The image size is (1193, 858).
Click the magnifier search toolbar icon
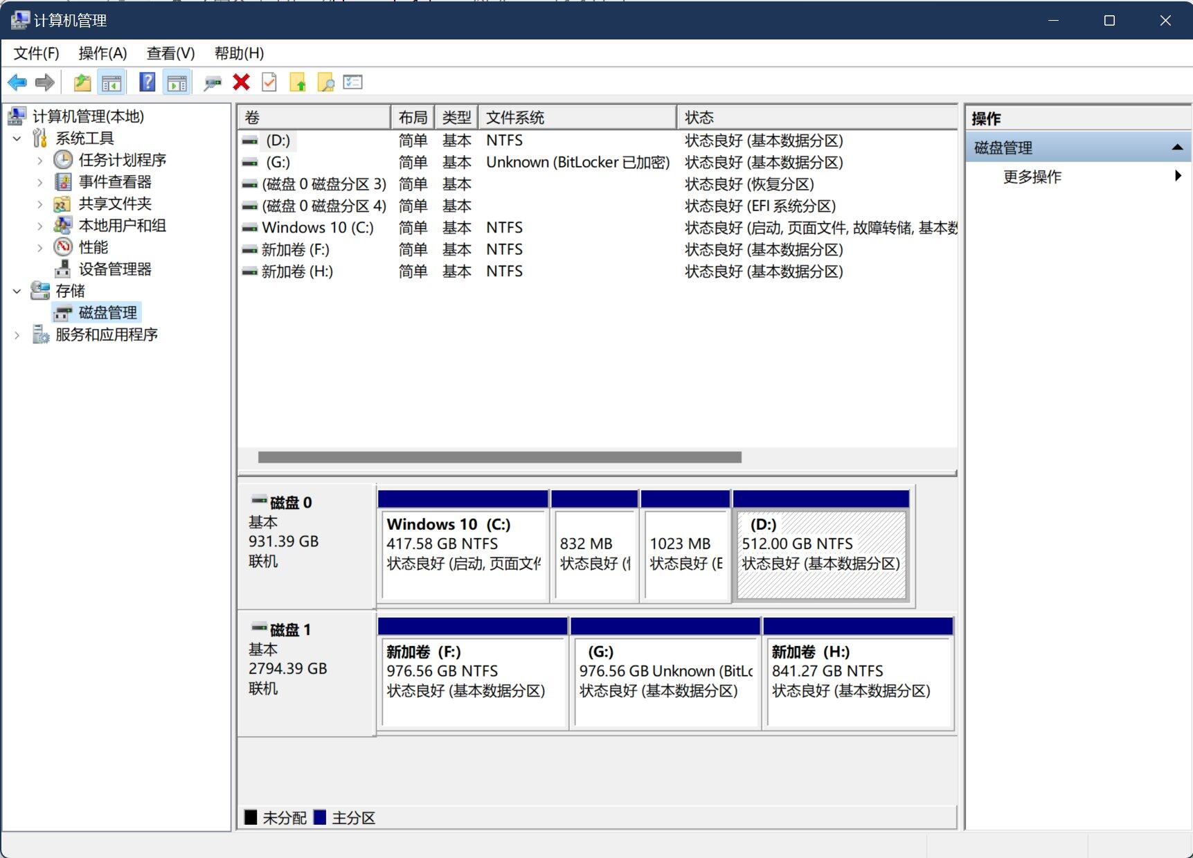point(325,83)
